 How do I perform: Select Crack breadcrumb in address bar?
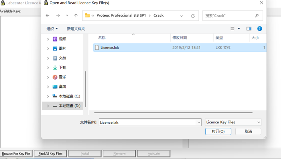(x=159, y=16)
